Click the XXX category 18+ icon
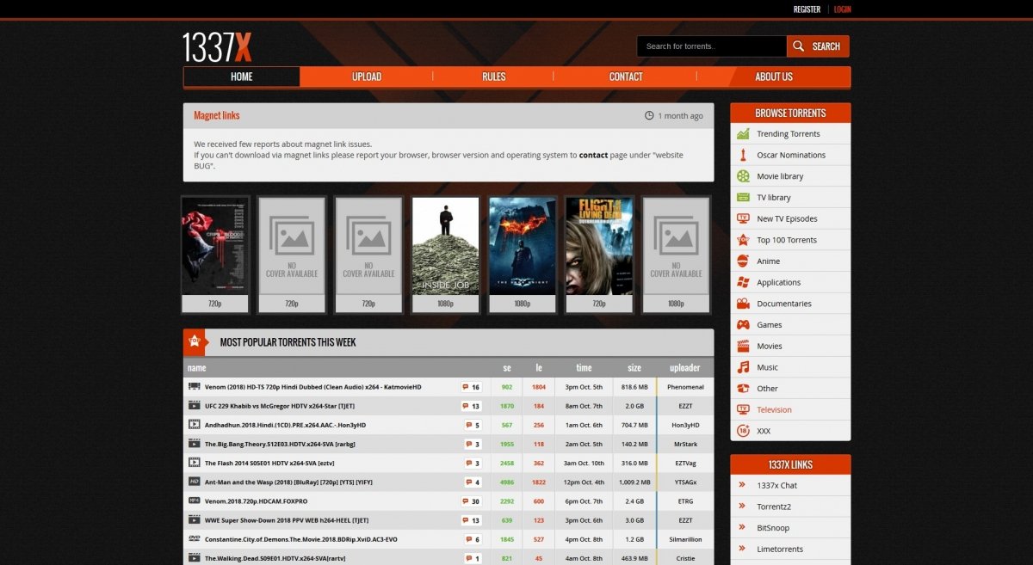1033x565 pixels. click(743, 431)
